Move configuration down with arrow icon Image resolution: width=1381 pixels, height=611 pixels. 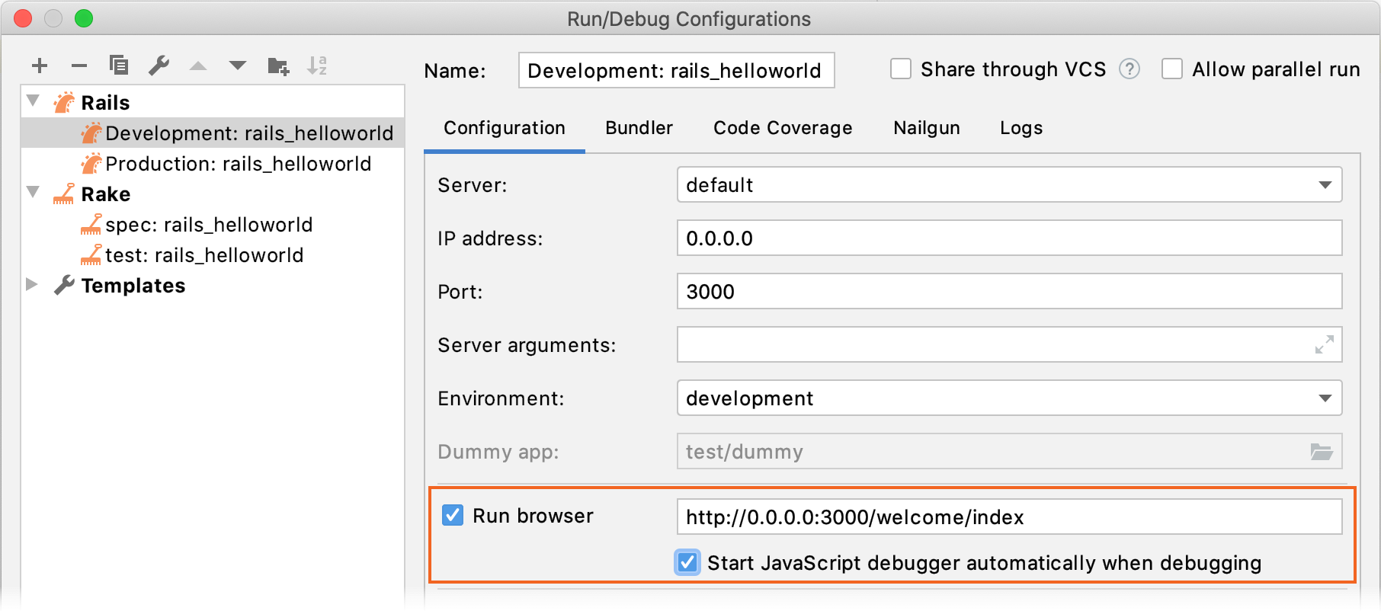point(238,66)
